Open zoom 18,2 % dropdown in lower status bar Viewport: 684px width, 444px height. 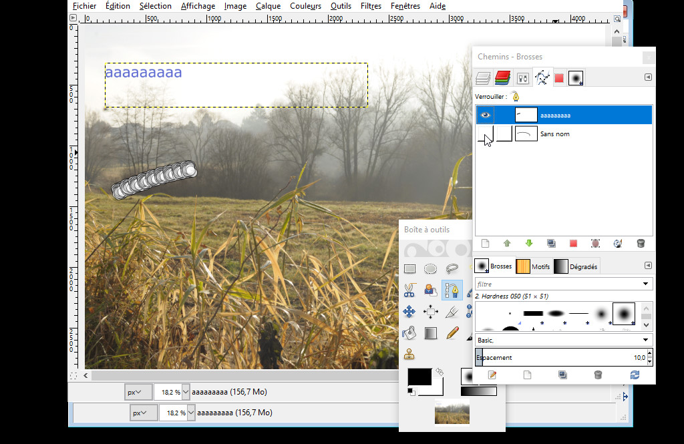coord(191,413)
